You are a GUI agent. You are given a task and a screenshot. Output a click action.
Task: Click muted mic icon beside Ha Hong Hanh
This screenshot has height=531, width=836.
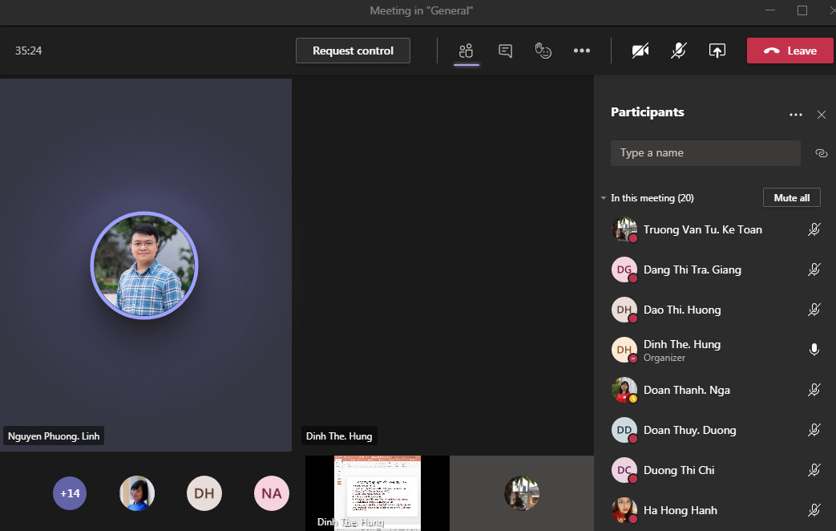point(814,510)
